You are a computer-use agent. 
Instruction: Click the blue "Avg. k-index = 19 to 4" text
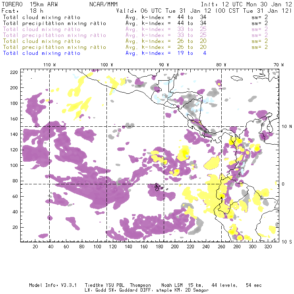pos(166,53)
